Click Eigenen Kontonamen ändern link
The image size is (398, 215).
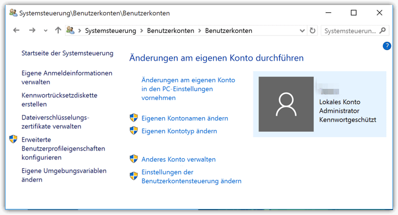pyautogui.click(x=185, y=118)
